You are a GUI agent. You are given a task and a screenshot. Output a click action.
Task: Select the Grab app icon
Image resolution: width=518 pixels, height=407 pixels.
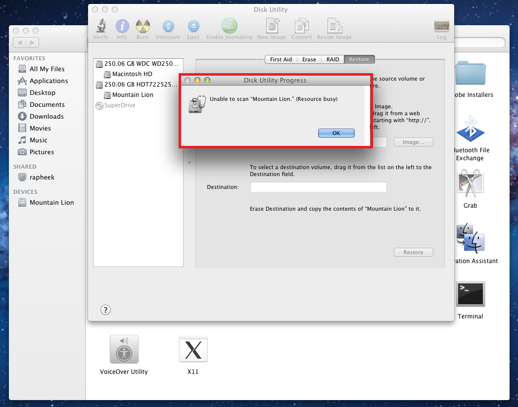[x=471, y=183]
